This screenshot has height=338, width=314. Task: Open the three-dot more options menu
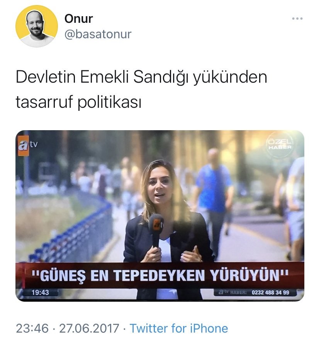pos(297,19)
